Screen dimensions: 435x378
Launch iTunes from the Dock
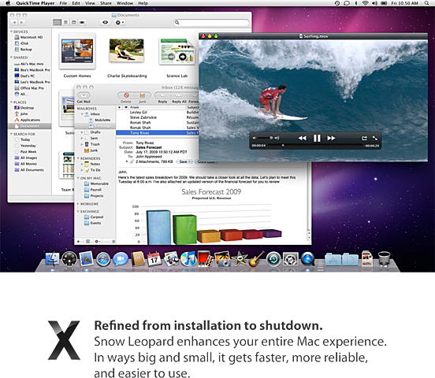click(188, 259)
